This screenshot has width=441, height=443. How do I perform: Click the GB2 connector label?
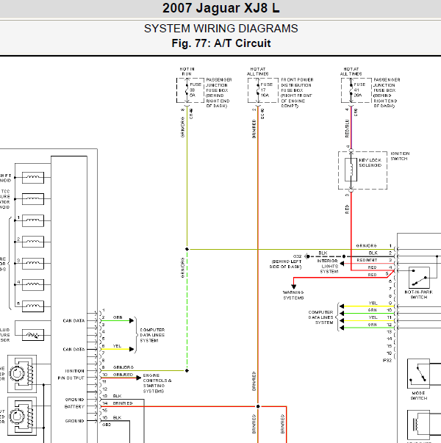(x=107, y=425)
